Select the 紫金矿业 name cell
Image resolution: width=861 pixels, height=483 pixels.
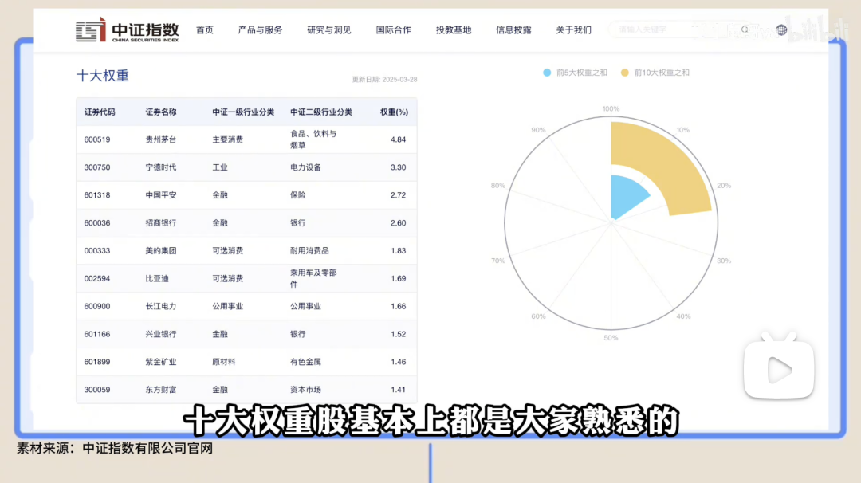161,362
